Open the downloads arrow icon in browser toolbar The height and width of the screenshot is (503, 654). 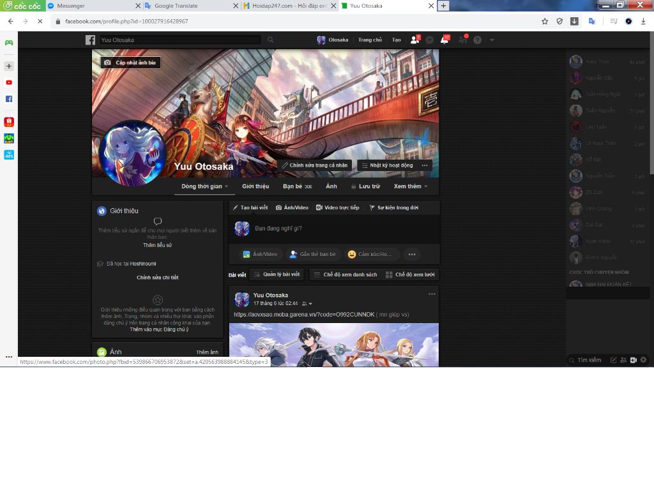[x=644, y=21]
